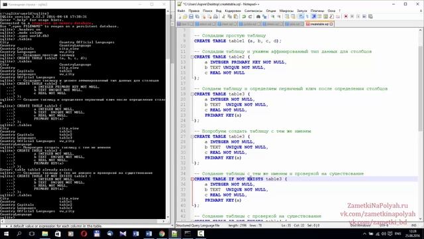Show hidden system tray icons

[364, 234]
